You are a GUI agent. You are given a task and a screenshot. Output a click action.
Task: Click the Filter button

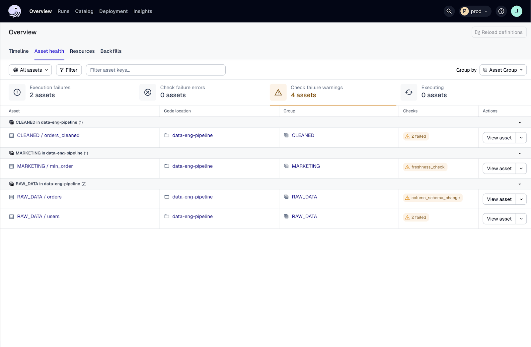pos(69,70)
